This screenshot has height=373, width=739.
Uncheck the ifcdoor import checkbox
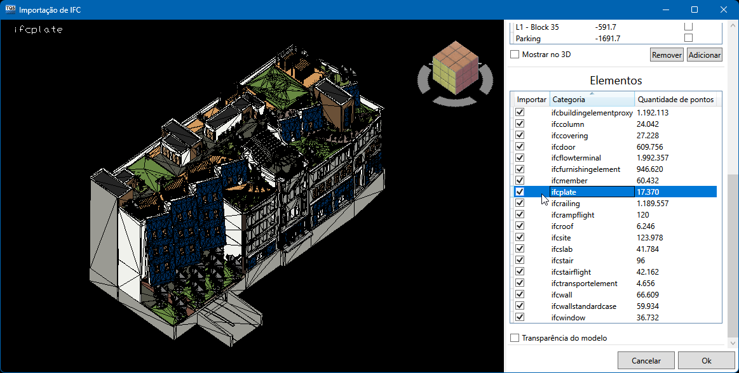(520, 147)
